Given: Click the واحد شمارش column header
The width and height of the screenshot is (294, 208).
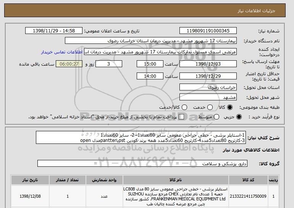Looking at the screenshot, I should [104, 180].
